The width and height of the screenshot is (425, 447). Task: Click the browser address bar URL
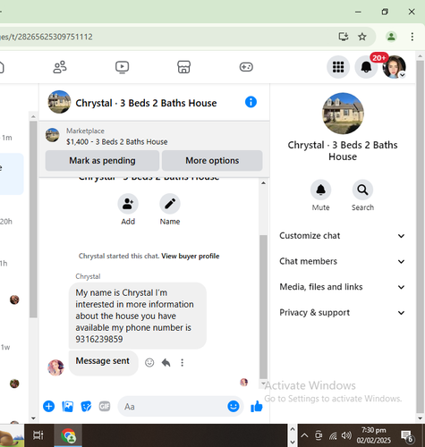47,37
